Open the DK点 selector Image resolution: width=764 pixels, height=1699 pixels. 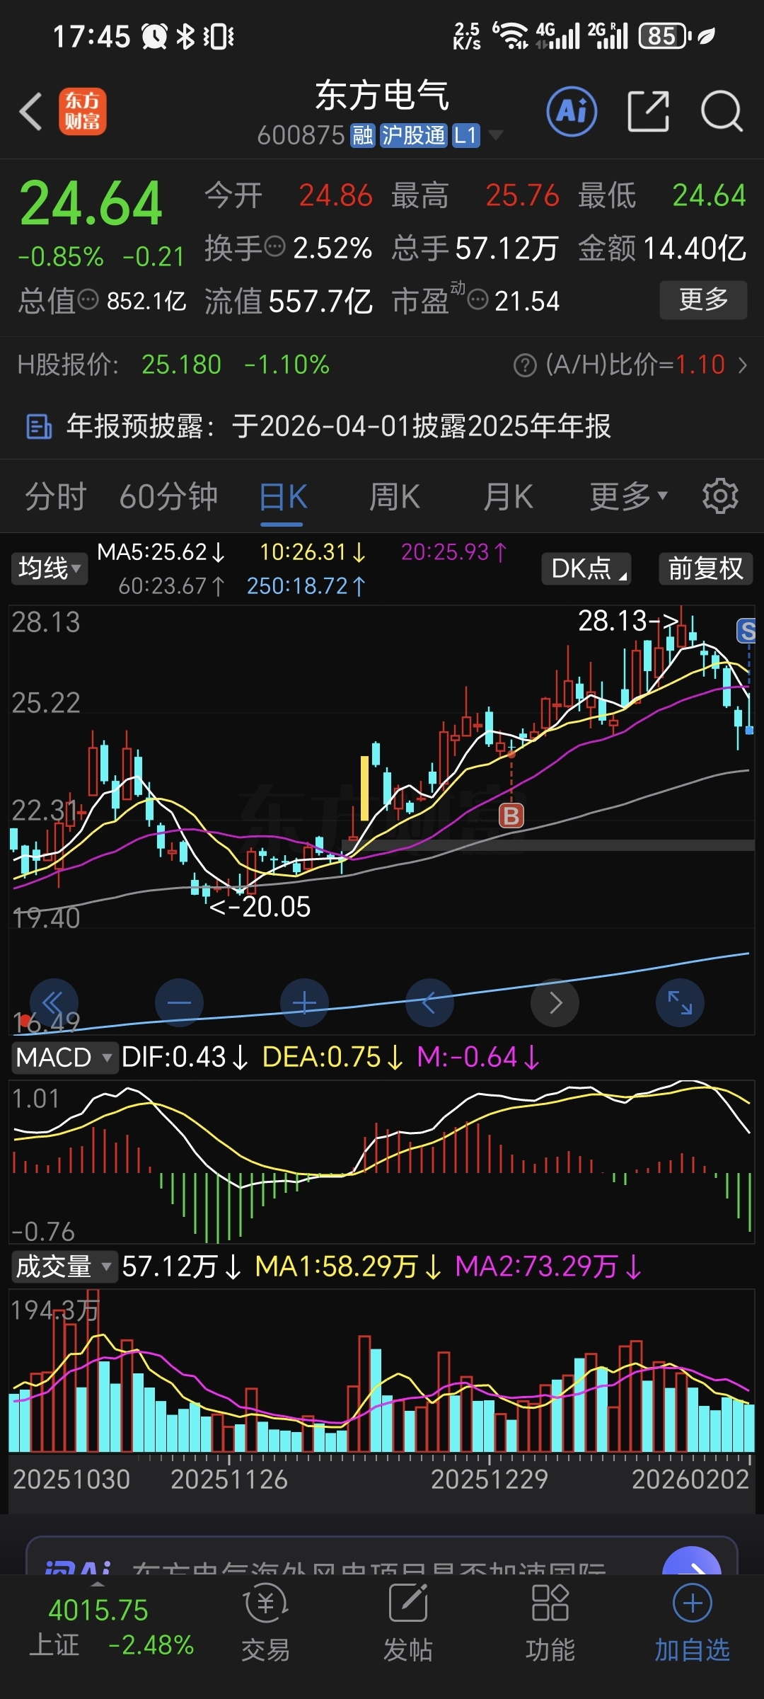coord(586,568)
